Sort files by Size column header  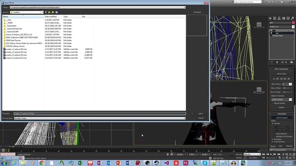[x=87, y=17]
